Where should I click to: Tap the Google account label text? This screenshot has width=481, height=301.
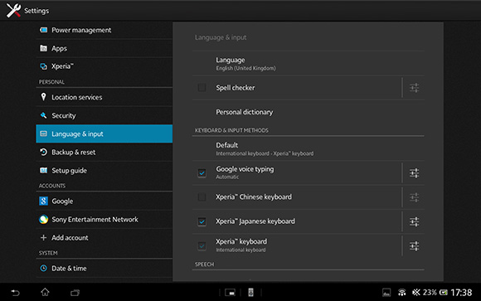tap(62, 201)
